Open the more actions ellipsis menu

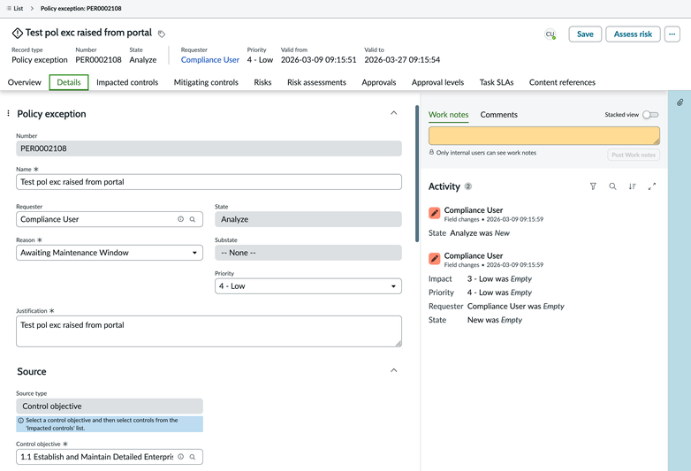(x=672, y=34)
